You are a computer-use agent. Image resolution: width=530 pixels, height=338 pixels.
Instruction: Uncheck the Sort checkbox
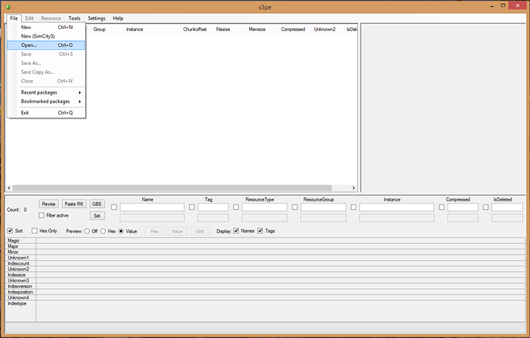(x=10, y=231)
